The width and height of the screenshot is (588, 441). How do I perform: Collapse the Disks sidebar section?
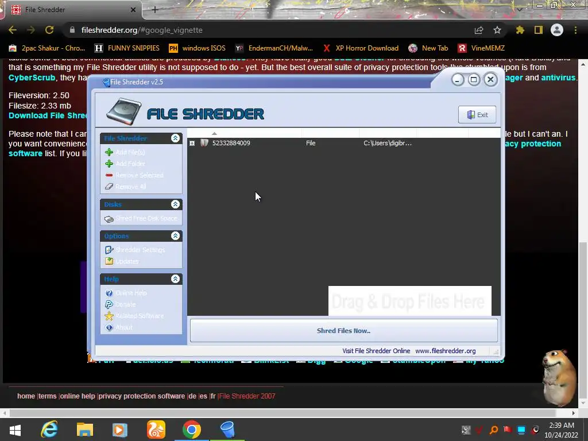[x=175, y=204]
